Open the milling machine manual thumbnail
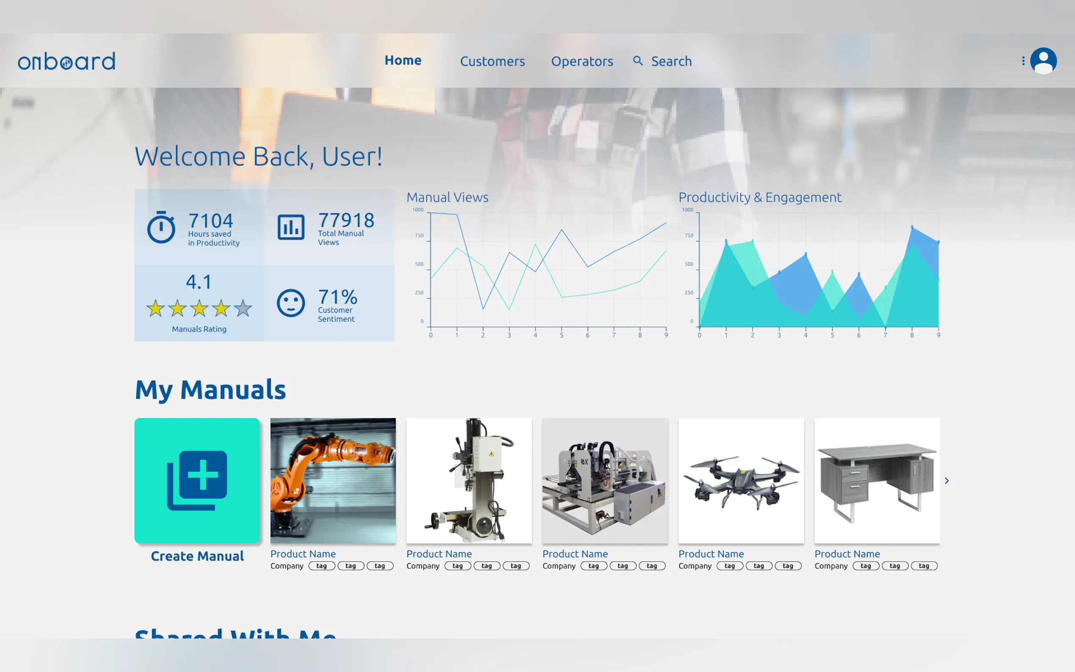This screenshot has height=672, width=1075. point(469,480)
